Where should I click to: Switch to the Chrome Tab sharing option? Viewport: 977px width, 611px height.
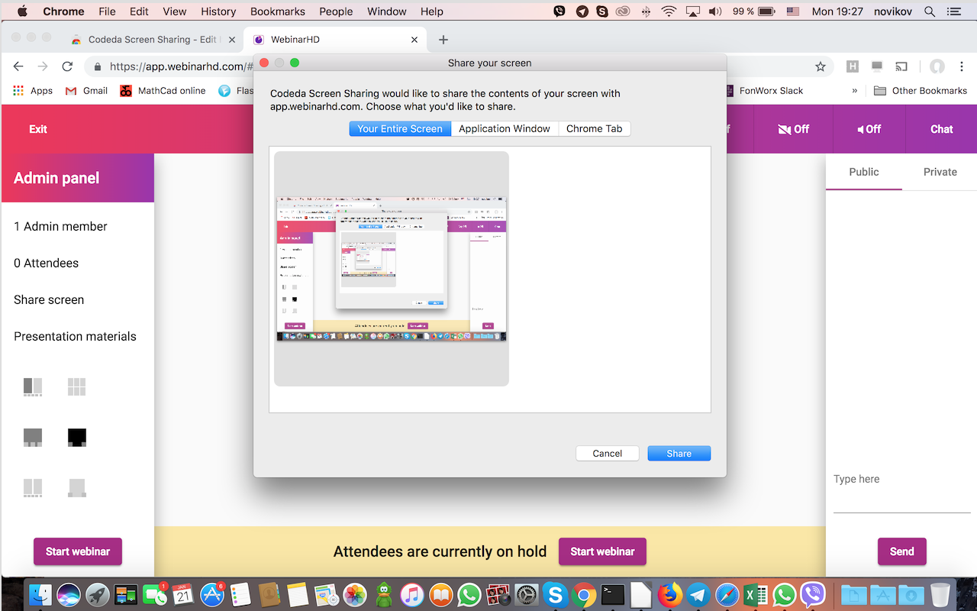595,128
